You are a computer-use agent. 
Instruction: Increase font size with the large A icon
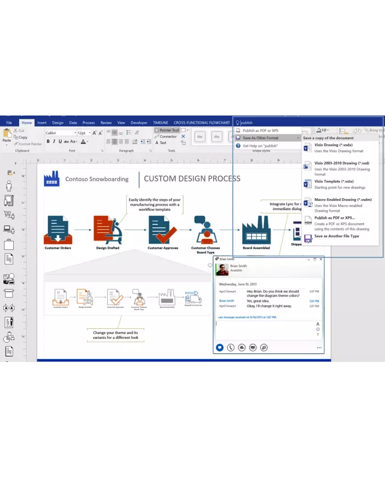(x=94, y=133)
